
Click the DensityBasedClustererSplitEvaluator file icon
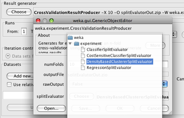(83, 61)
